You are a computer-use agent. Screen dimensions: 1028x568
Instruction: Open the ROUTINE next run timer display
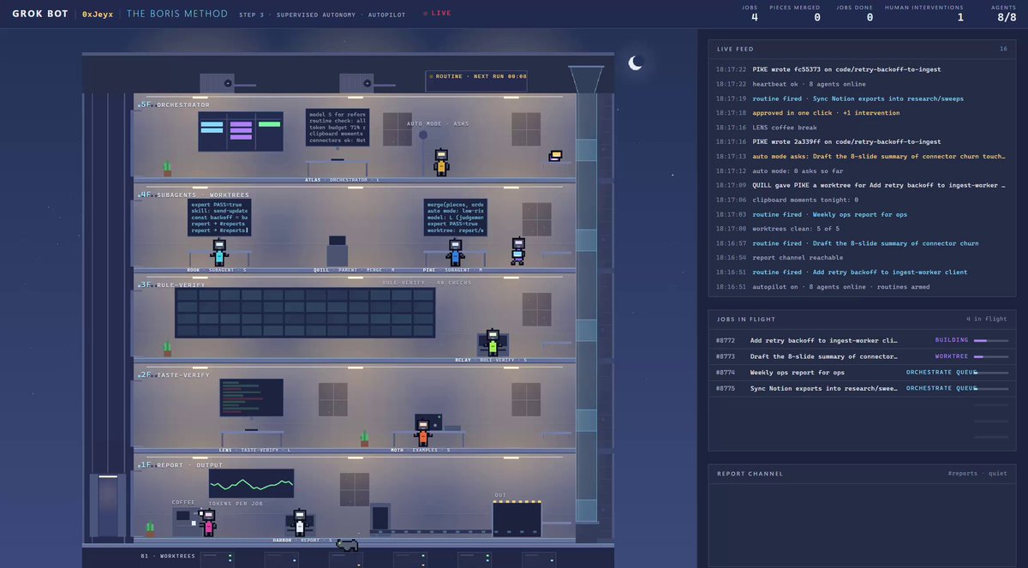(476, 81)
